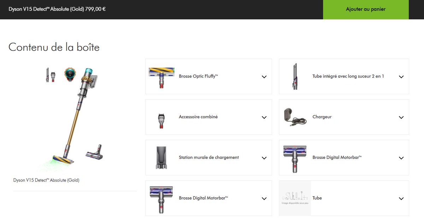Expand the Accessoire combiné chevron
Image resolution: width=424 pixels, height=222 pixels.
[x=264, y=118]
